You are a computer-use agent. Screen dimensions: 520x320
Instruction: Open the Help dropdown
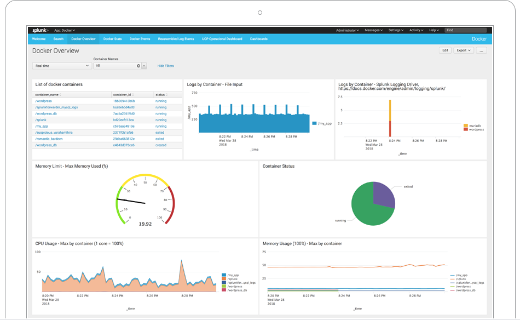click(x=434, y=30)
